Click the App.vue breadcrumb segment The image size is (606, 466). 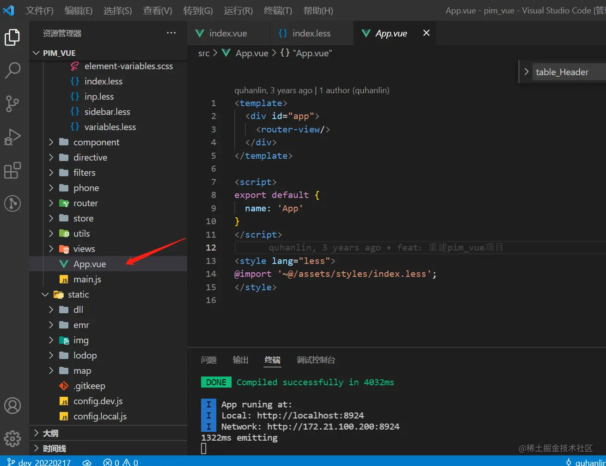(x=252, y=53)
